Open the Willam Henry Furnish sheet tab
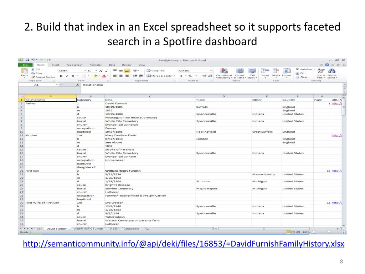Image resolution: width=365 pixels, height=274 pixels. coord(88,229)
